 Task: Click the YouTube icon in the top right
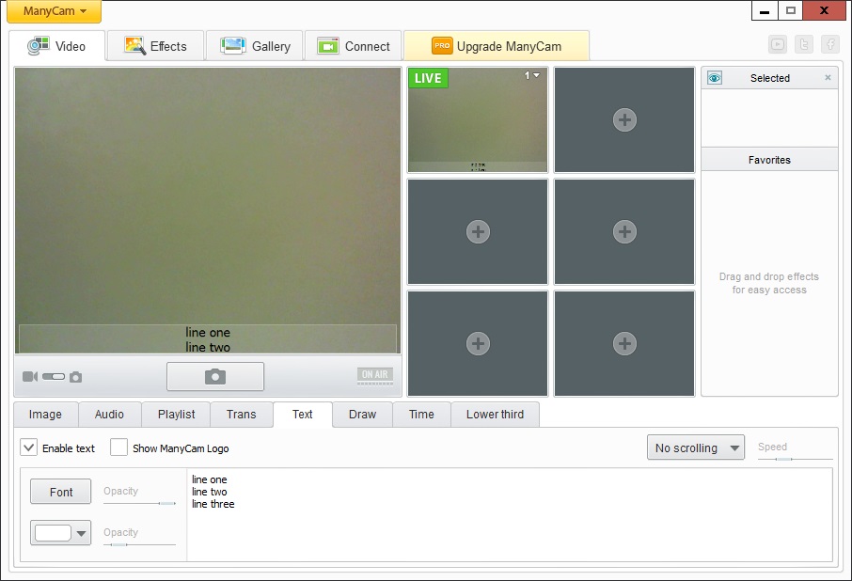(x=778, y=44)
